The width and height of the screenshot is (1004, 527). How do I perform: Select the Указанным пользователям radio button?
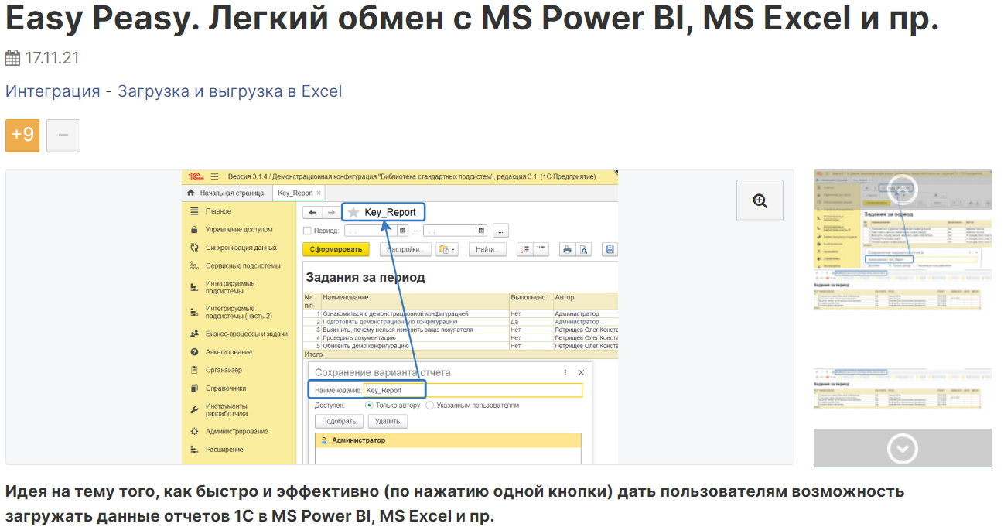click(430, 405)
